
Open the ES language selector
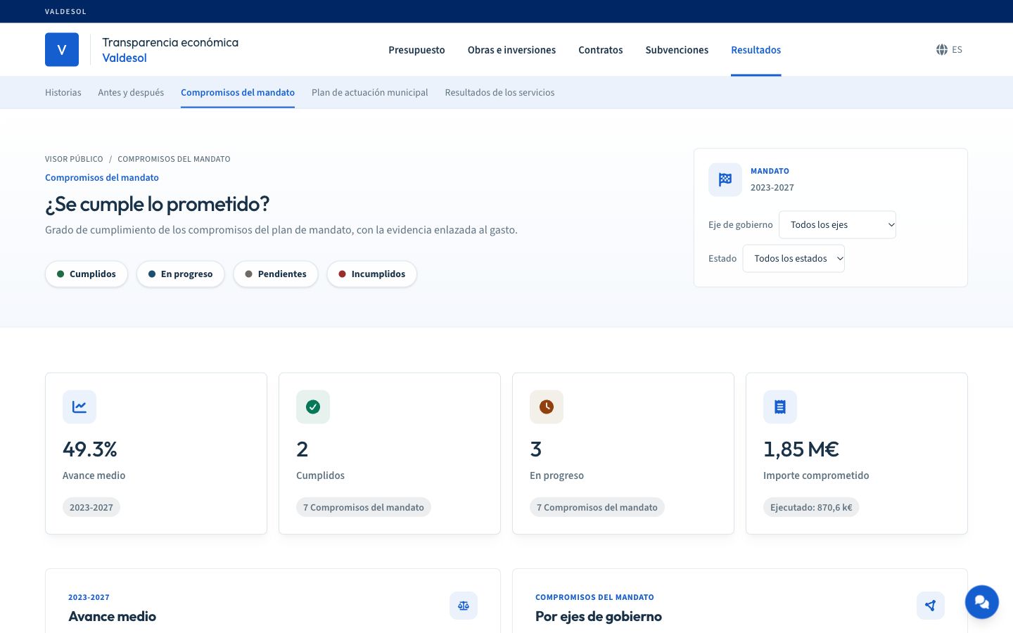(949, 50)
